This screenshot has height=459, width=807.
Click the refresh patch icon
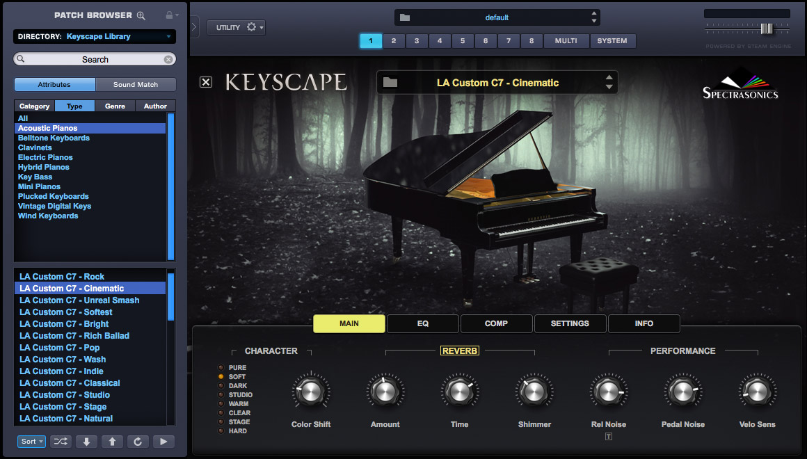pos(137,441)
